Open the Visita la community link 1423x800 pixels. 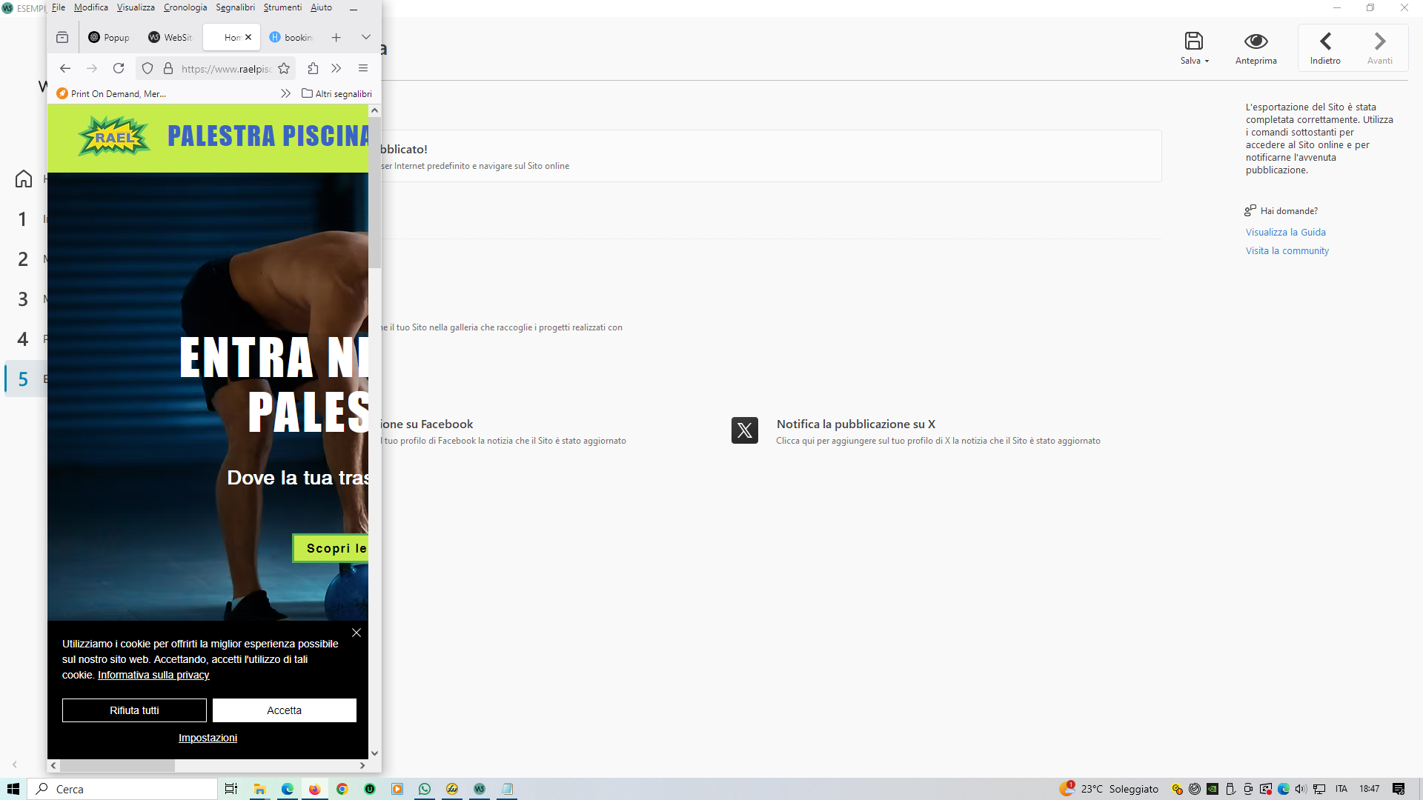pos(1287,251)
